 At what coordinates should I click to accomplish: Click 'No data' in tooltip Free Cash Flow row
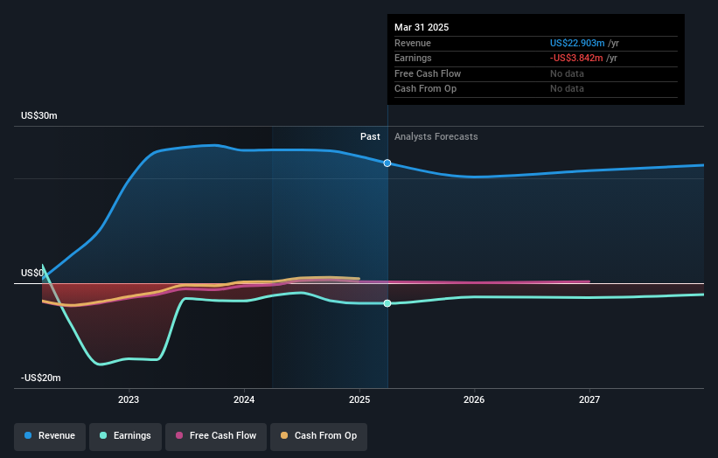coord(567,73)
